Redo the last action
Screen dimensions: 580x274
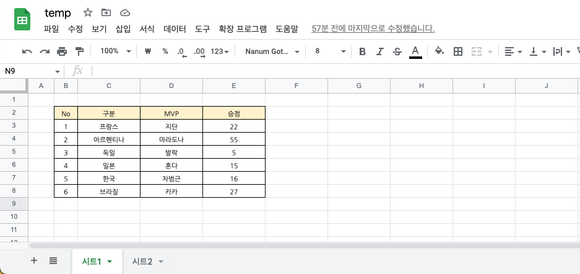45,51
